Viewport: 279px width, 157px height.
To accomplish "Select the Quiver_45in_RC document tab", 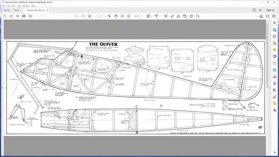I will pos(36,10).
